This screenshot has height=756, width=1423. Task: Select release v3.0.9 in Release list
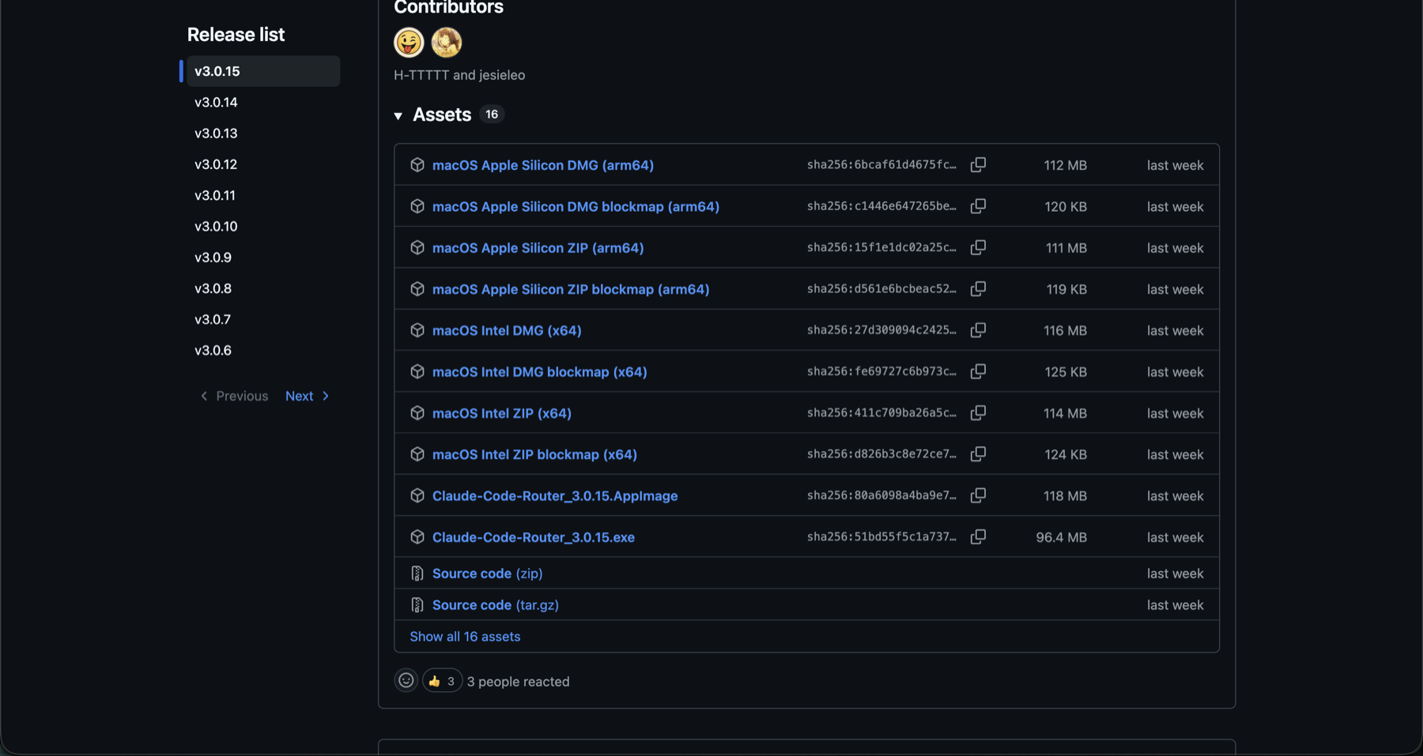pyautogui.click(x=213, y=257)
